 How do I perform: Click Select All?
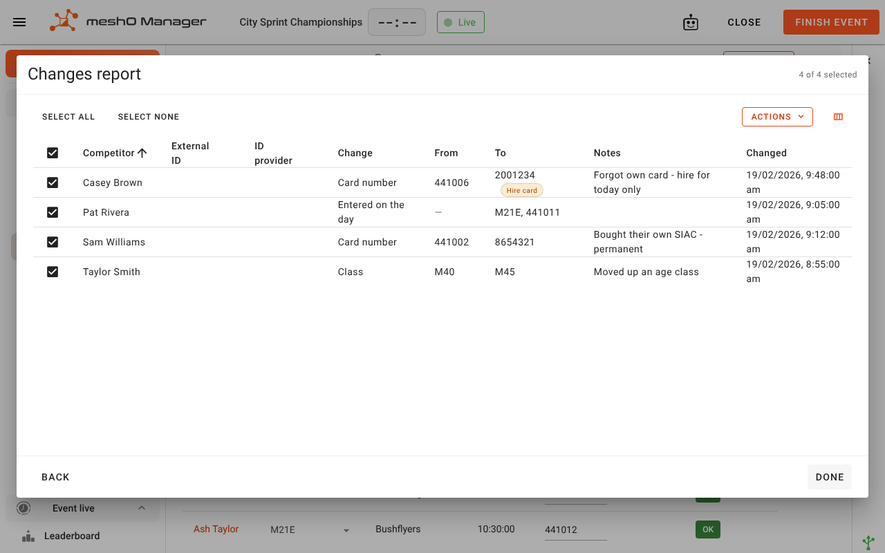click(x=68, y=117)
